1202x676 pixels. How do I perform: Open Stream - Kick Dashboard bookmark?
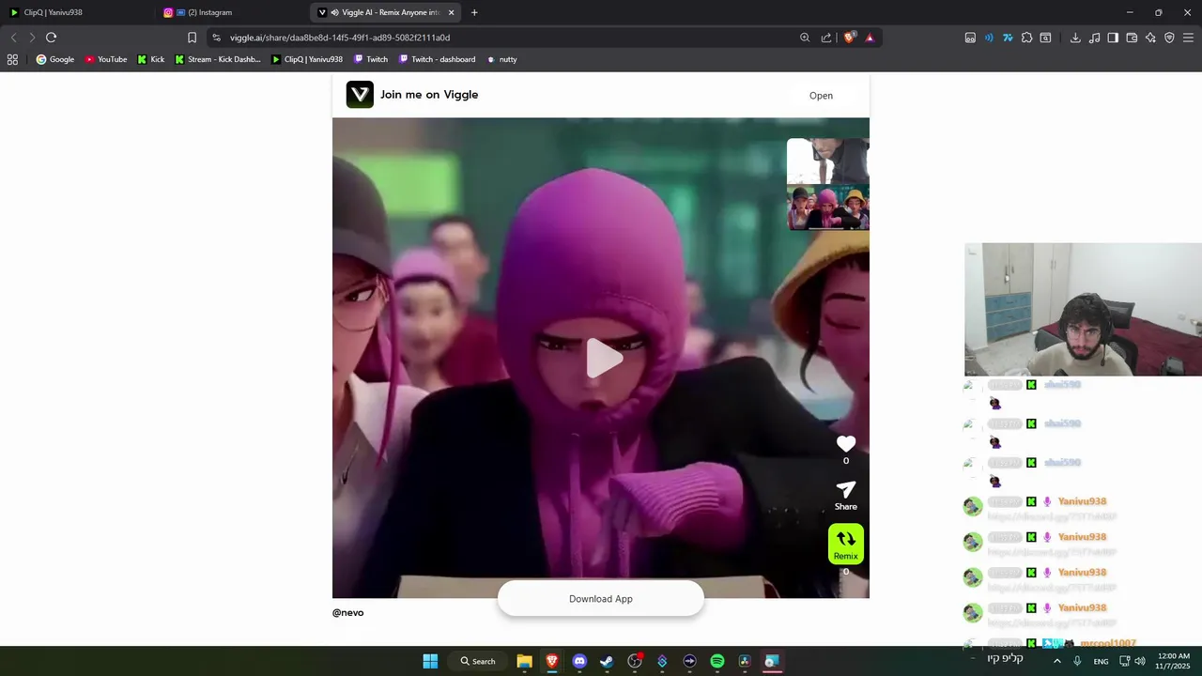[218, 59]
